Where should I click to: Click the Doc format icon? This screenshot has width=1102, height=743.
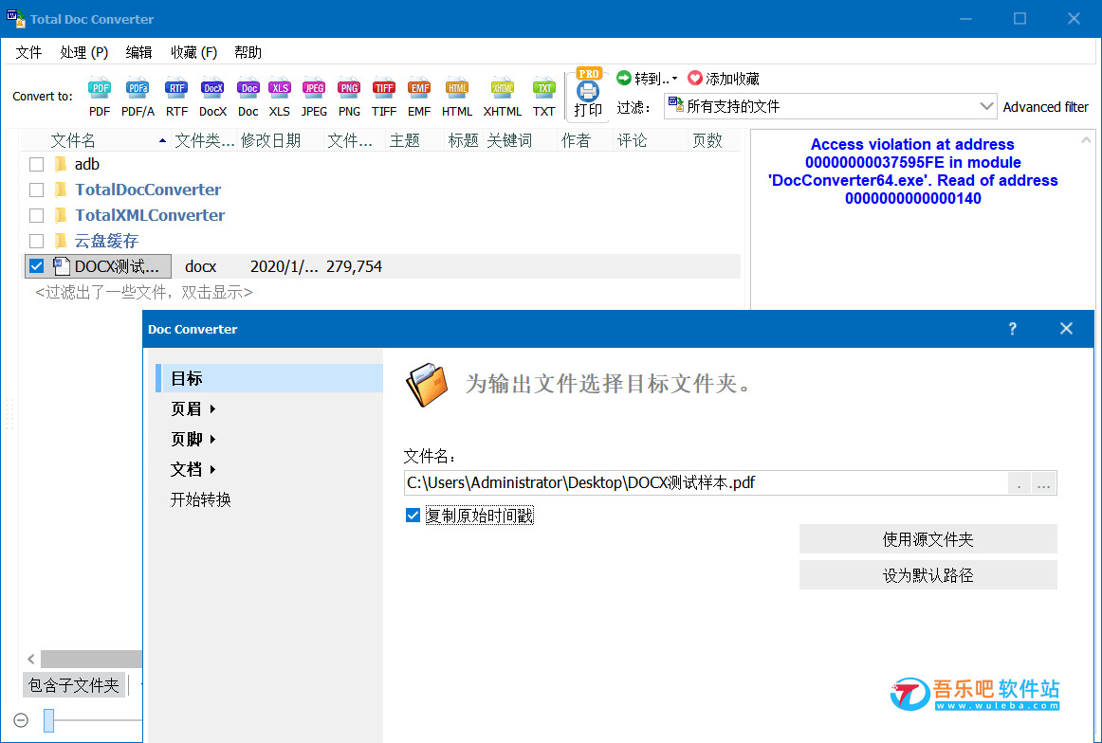[x=248, y=97]
